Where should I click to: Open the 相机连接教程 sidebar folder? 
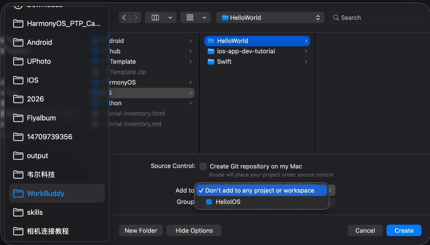click(57, 231)
